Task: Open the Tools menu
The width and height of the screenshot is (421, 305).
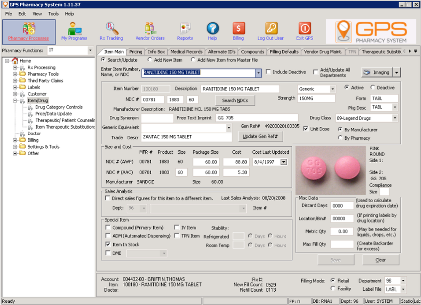Action: [x=53, y=14]
